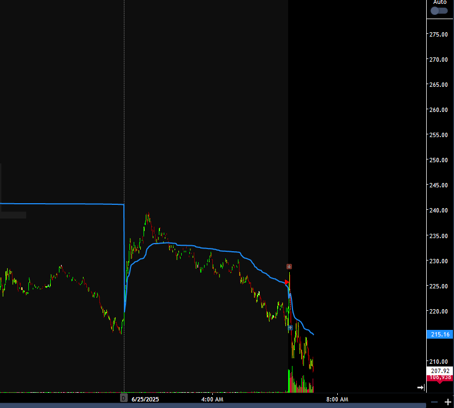Click the 245.00 price axis label
454x408 pixels.
click(438, 185)
